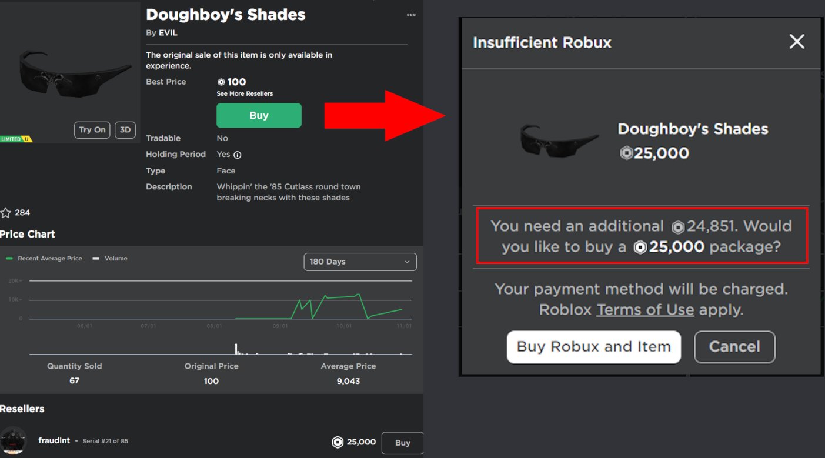Open reseller fraudInt's profile

[x=54, y=440]
